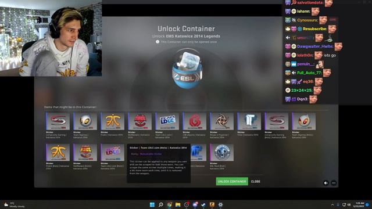This screenshot has height=209, width=372.
Task: Click chat username 23×24×25
Action: (302, 91)
